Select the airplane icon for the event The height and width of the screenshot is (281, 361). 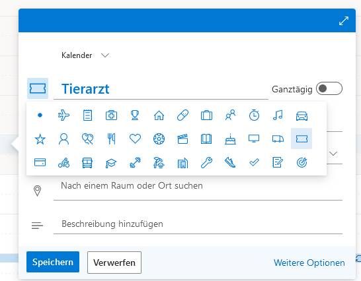63,115
